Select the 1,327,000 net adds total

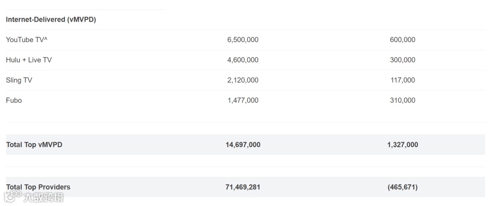pos(402,145)
